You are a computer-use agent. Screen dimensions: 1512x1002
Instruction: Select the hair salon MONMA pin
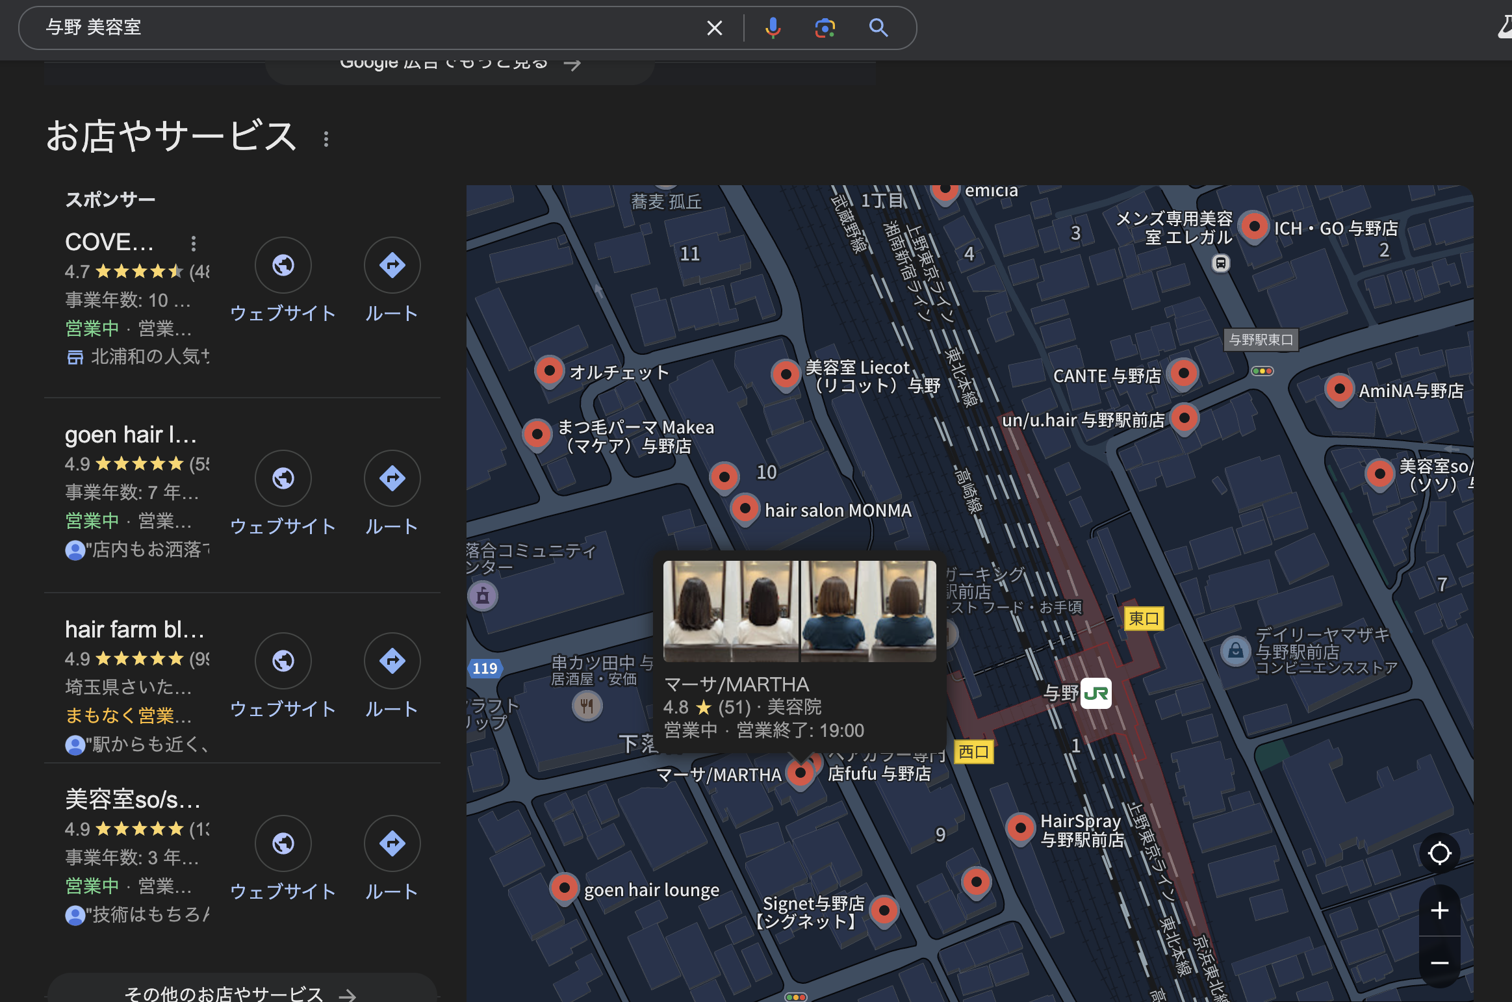pyautogui.click(x=745, y=509)
